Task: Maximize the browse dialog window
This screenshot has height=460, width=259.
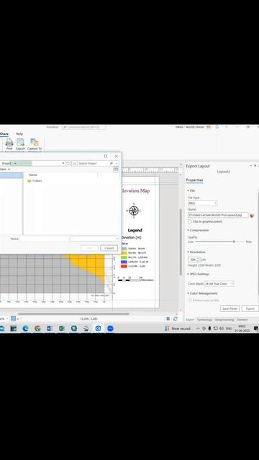Action: 106,156
